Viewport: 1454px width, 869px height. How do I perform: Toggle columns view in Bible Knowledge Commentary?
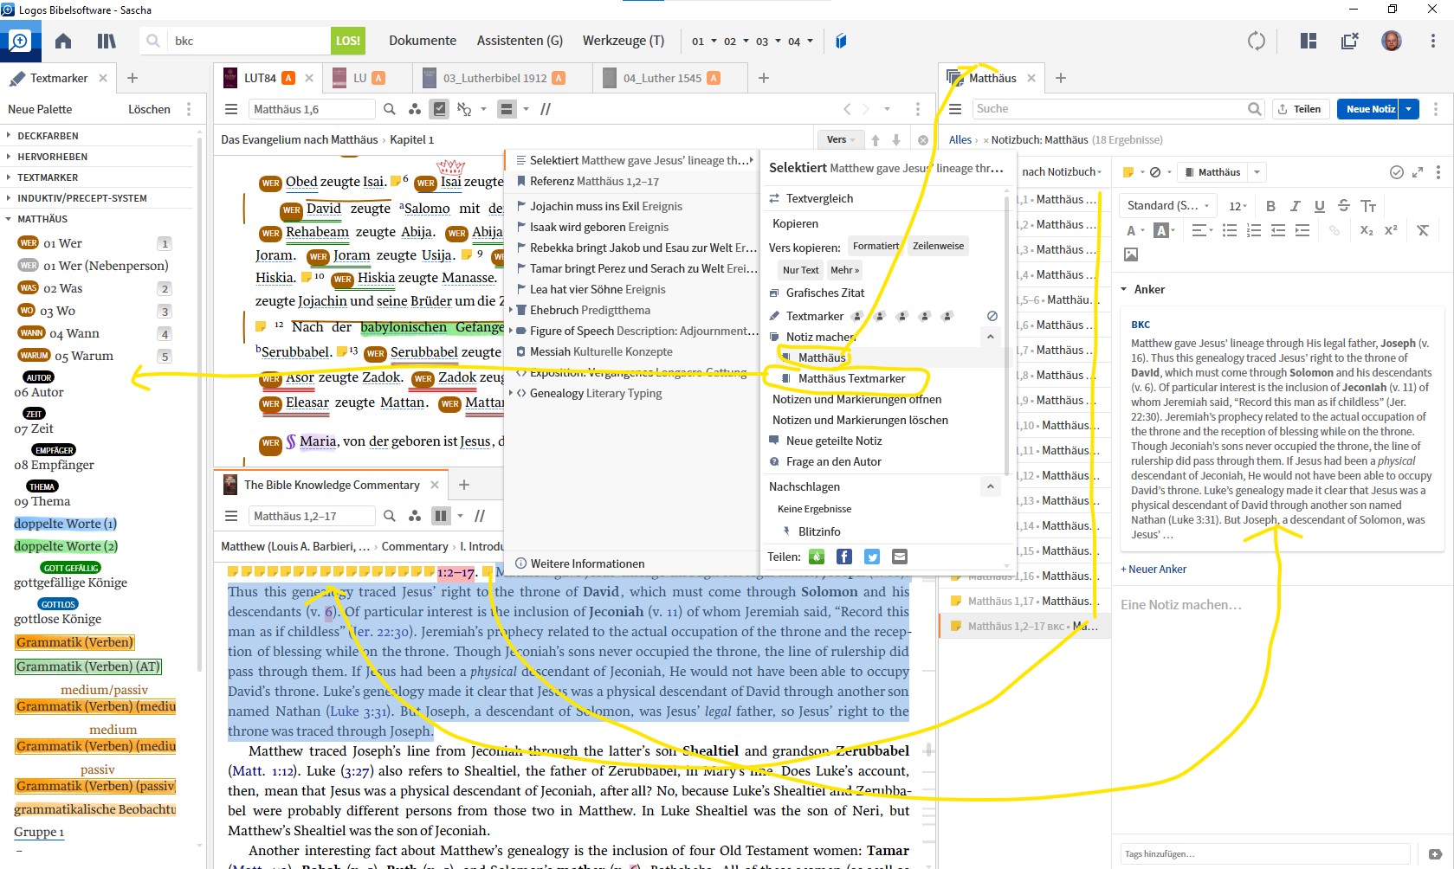coord(441,516)
